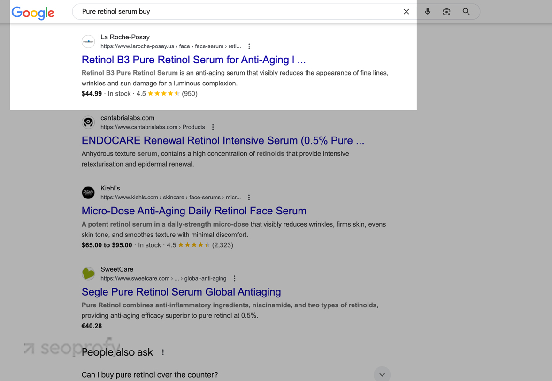
Task: Expand 'Can I buy pure retinol' question
Action: point(382,375)
